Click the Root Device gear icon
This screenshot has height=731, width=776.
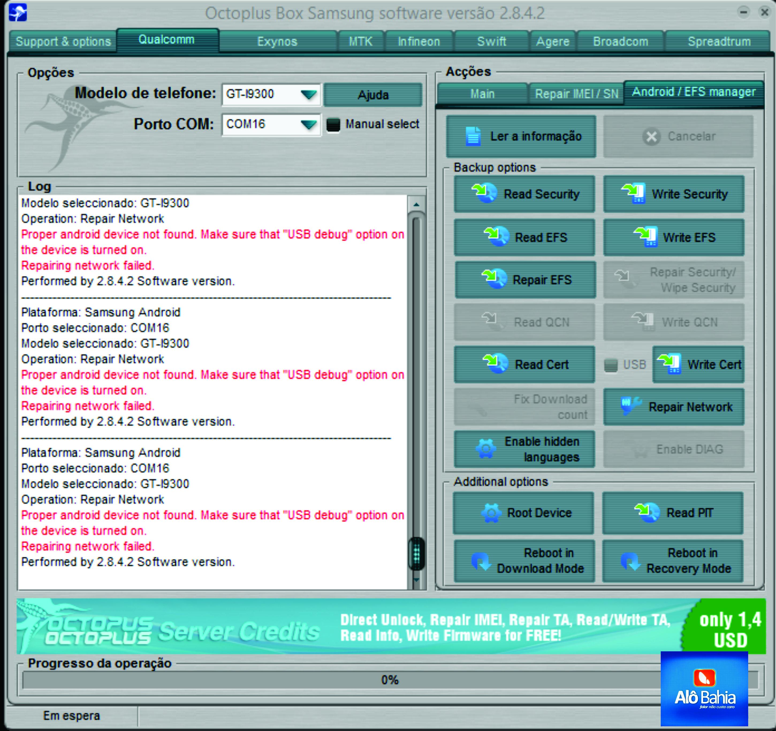(491, 512)
